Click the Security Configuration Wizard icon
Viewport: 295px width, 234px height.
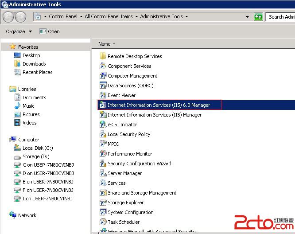click(103, 164)
